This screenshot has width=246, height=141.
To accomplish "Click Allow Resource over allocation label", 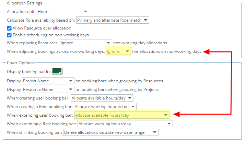I will (x=42, y=28).
